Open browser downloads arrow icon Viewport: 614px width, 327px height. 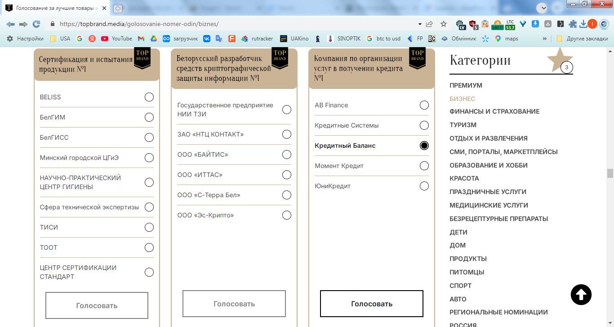coord(583,24)
